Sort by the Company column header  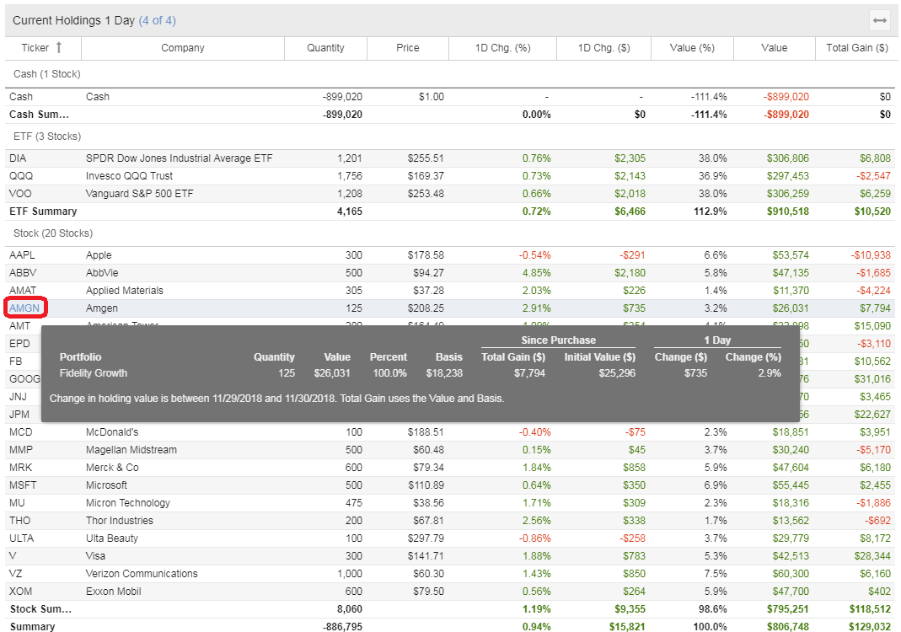tap(182, 48)
